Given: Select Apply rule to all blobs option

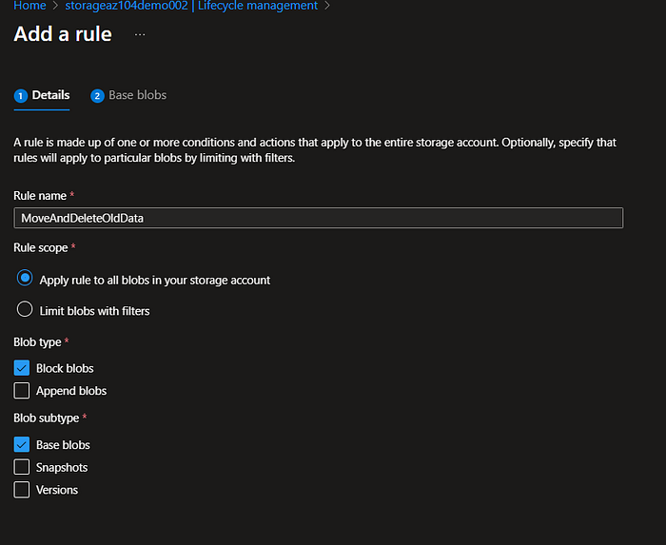Looking at the screenshot, I should (x=26, y=280).
